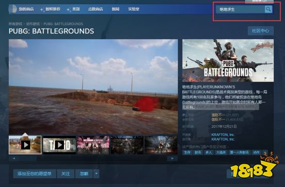Click the 忽略 button
Screen dimensions: 285x187
[x=84, y=174]
